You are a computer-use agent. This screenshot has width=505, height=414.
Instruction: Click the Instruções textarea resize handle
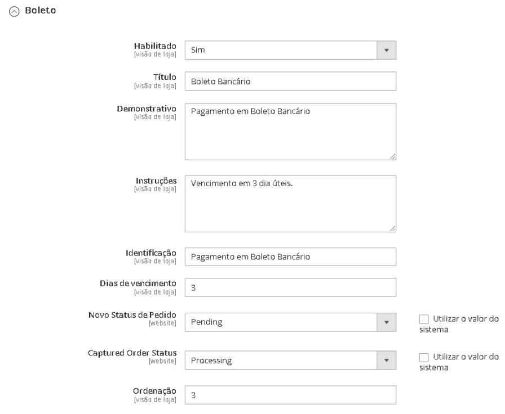click(392, 228)
